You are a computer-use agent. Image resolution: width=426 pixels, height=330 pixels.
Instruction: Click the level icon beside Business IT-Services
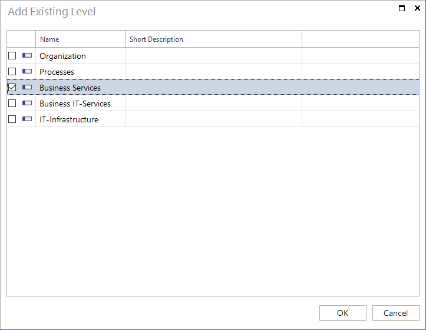27,104
